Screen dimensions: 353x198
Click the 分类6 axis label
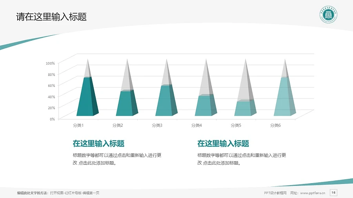(275, 125)
